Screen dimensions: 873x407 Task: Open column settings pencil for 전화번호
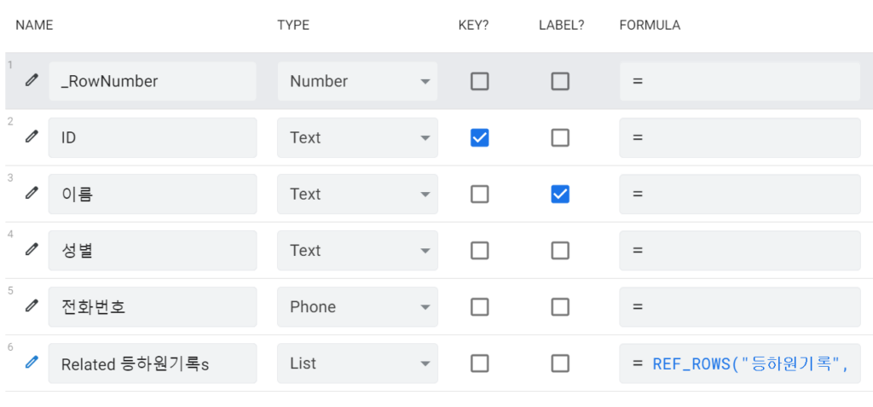tap(32, 305)
